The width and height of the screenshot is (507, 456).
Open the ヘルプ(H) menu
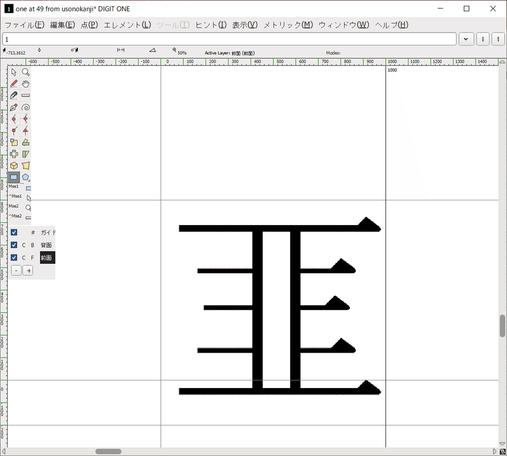(392, 25)
